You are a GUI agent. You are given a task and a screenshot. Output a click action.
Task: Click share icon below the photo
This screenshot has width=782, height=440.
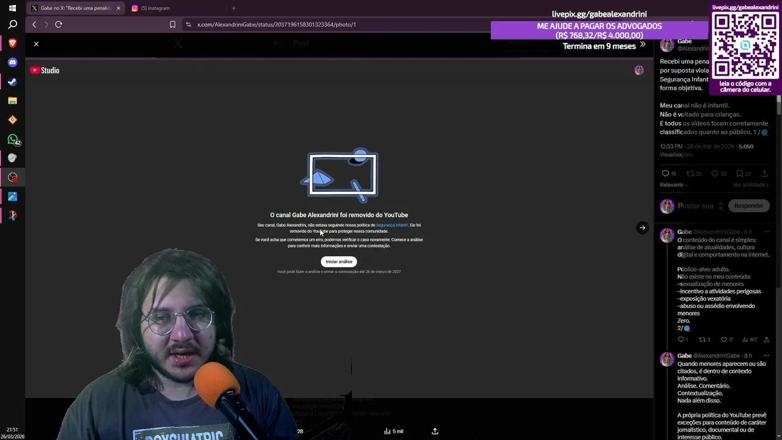[x=435, y=431]
